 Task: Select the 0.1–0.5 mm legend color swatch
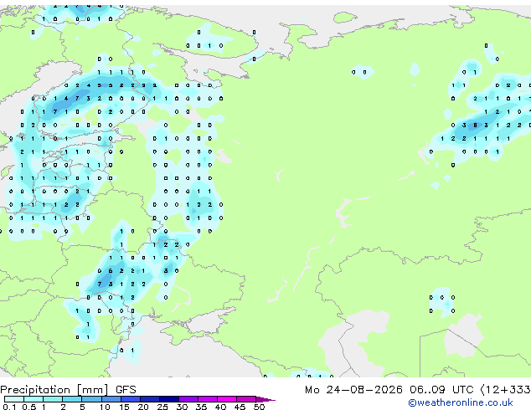14,399
